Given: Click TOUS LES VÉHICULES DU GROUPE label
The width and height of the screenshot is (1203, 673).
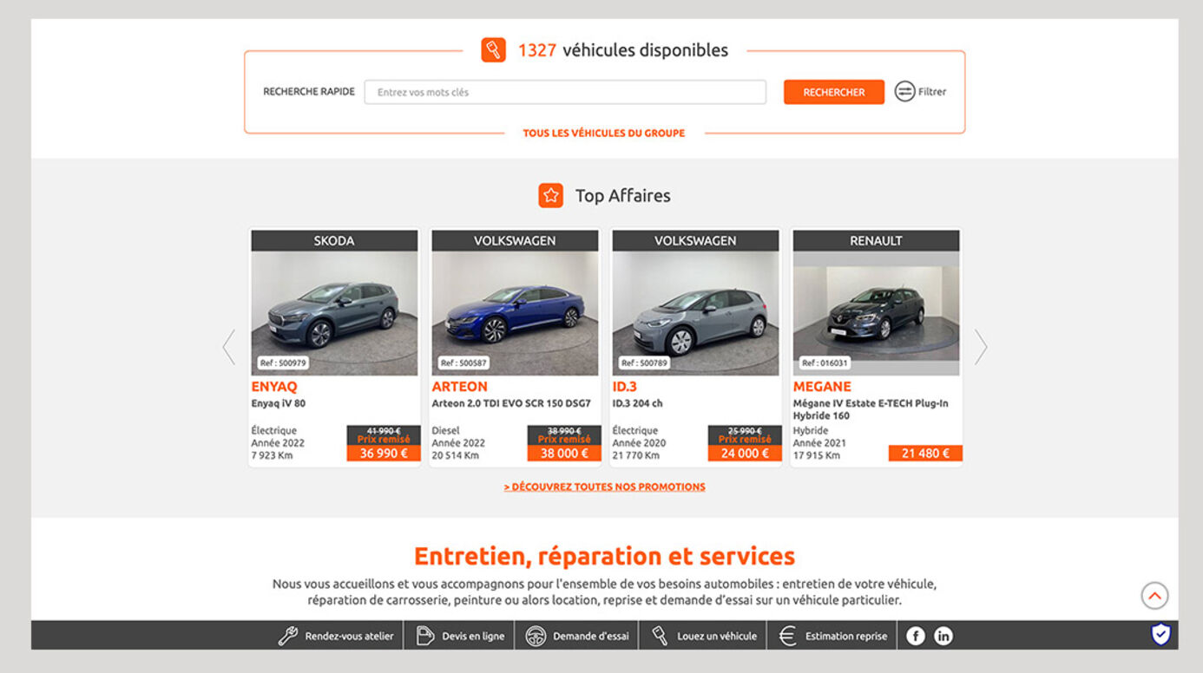Looking at the screenshot, I should tap(603, 134).
